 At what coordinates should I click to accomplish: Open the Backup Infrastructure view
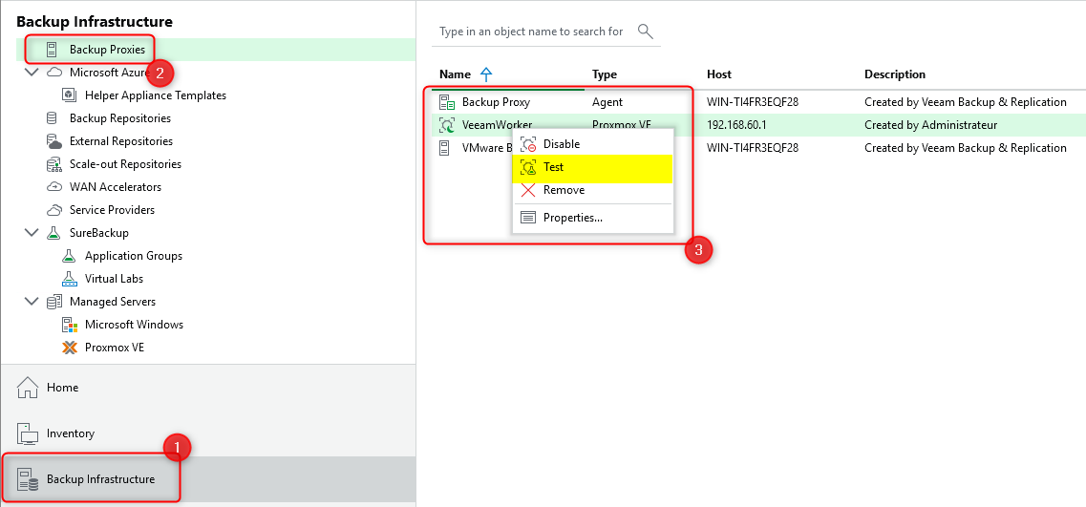pos(208,479)
